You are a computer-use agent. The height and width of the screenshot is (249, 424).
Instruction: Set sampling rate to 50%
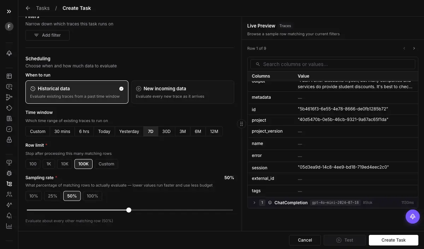pos(72,196)
